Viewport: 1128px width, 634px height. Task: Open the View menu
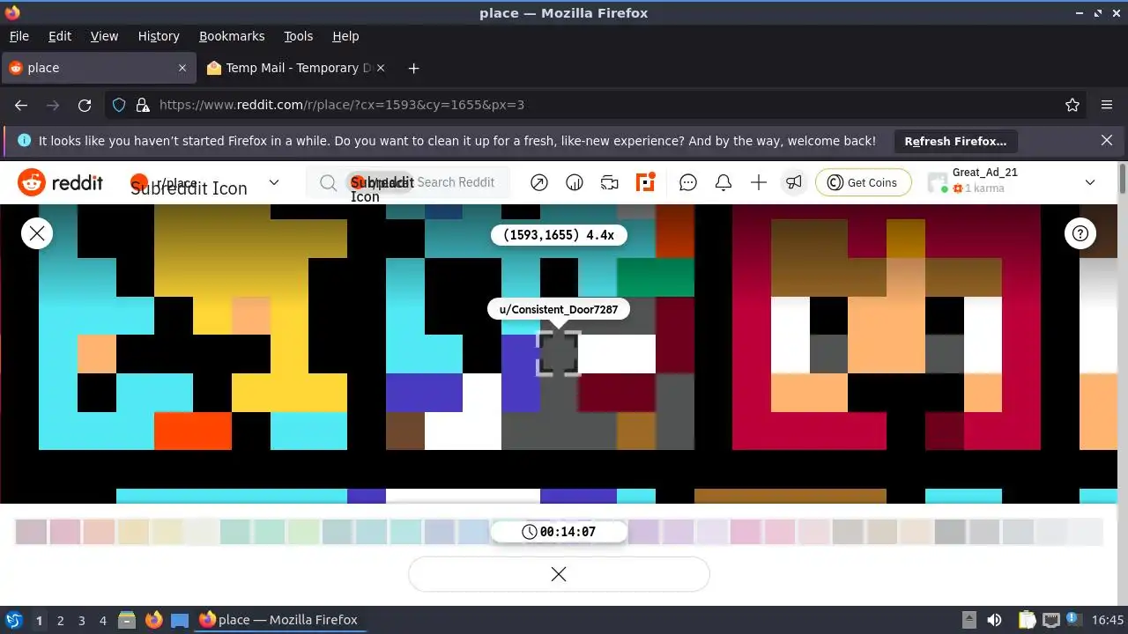(104, 36)
